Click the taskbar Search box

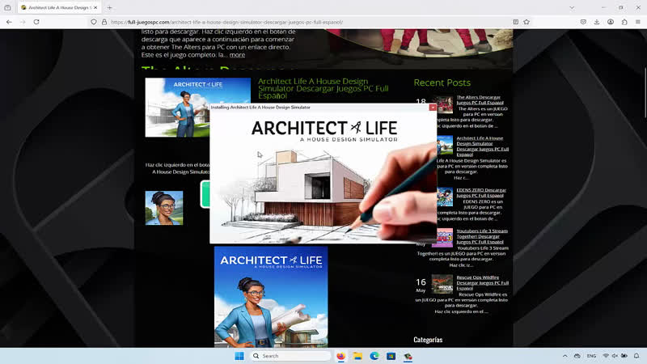coord(290,356)
